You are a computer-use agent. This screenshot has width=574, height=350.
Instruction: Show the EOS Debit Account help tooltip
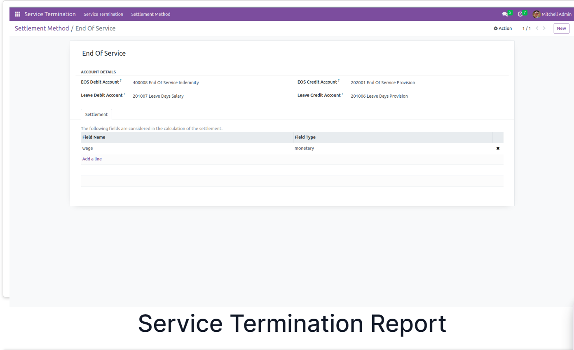(121, 81)
